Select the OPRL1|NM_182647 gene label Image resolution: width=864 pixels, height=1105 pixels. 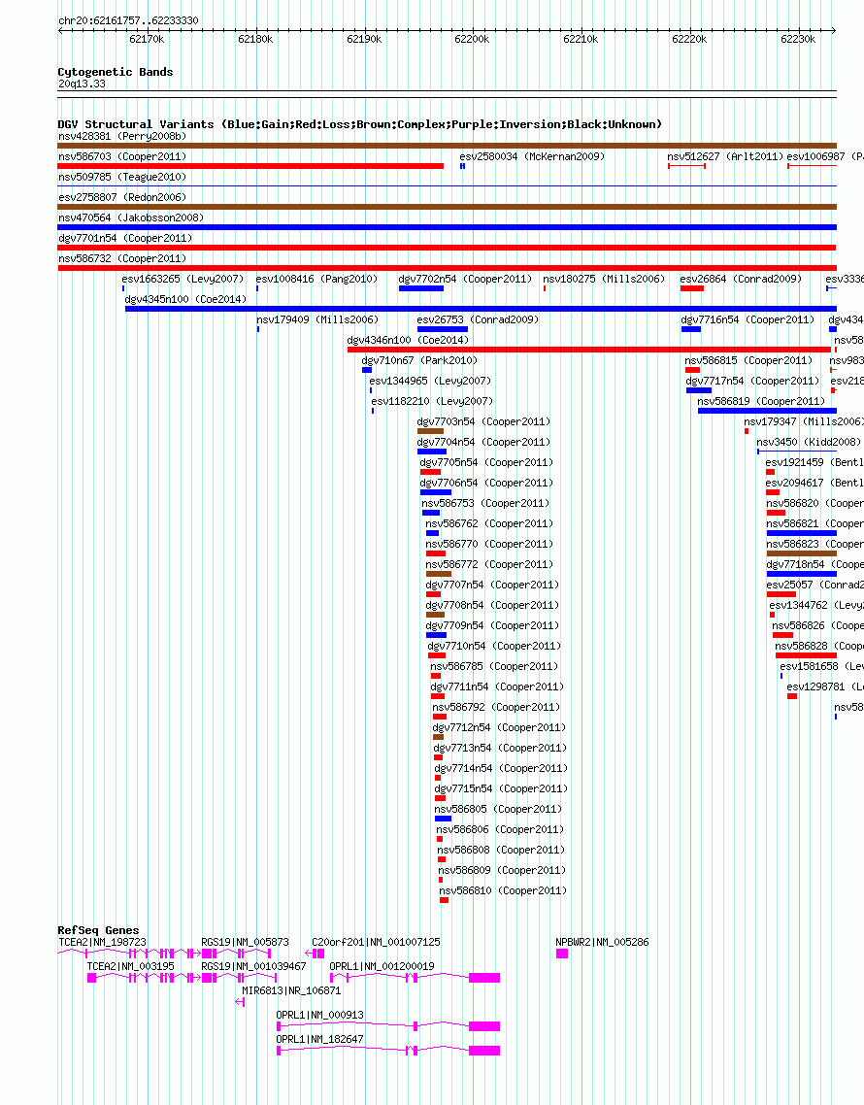coord(320,1041)
